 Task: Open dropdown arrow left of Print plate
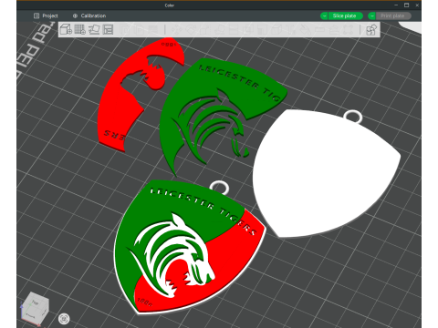tap(372, 15)
